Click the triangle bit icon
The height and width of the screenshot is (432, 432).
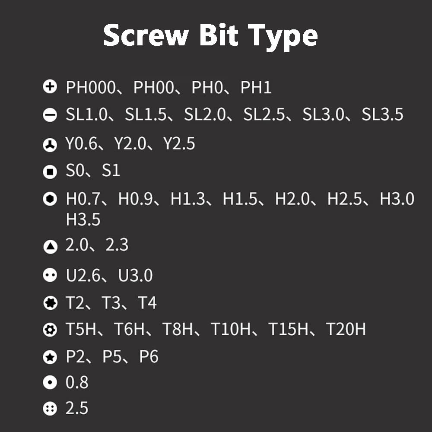tap(50, 247)
